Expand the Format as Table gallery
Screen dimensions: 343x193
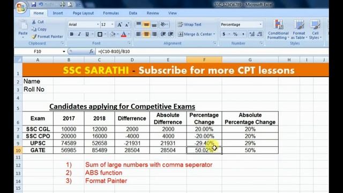pos(299,29)
